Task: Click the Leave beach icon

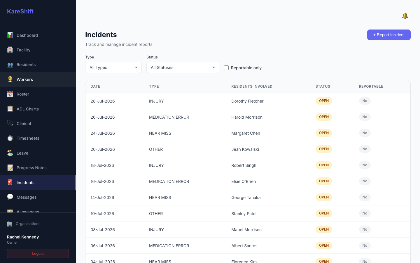Action: tap(10, 153)
